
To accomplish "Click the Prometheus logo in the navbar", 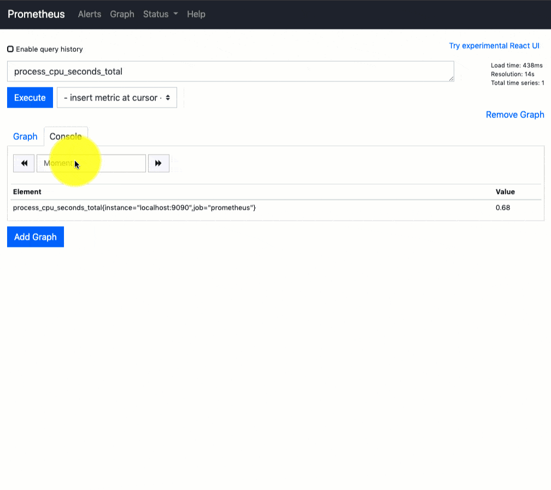I will pyautogui.click(x=36, y=14).
